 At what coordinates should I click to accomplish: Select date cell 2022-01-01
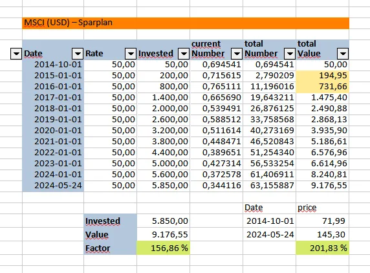click(53, 153)
